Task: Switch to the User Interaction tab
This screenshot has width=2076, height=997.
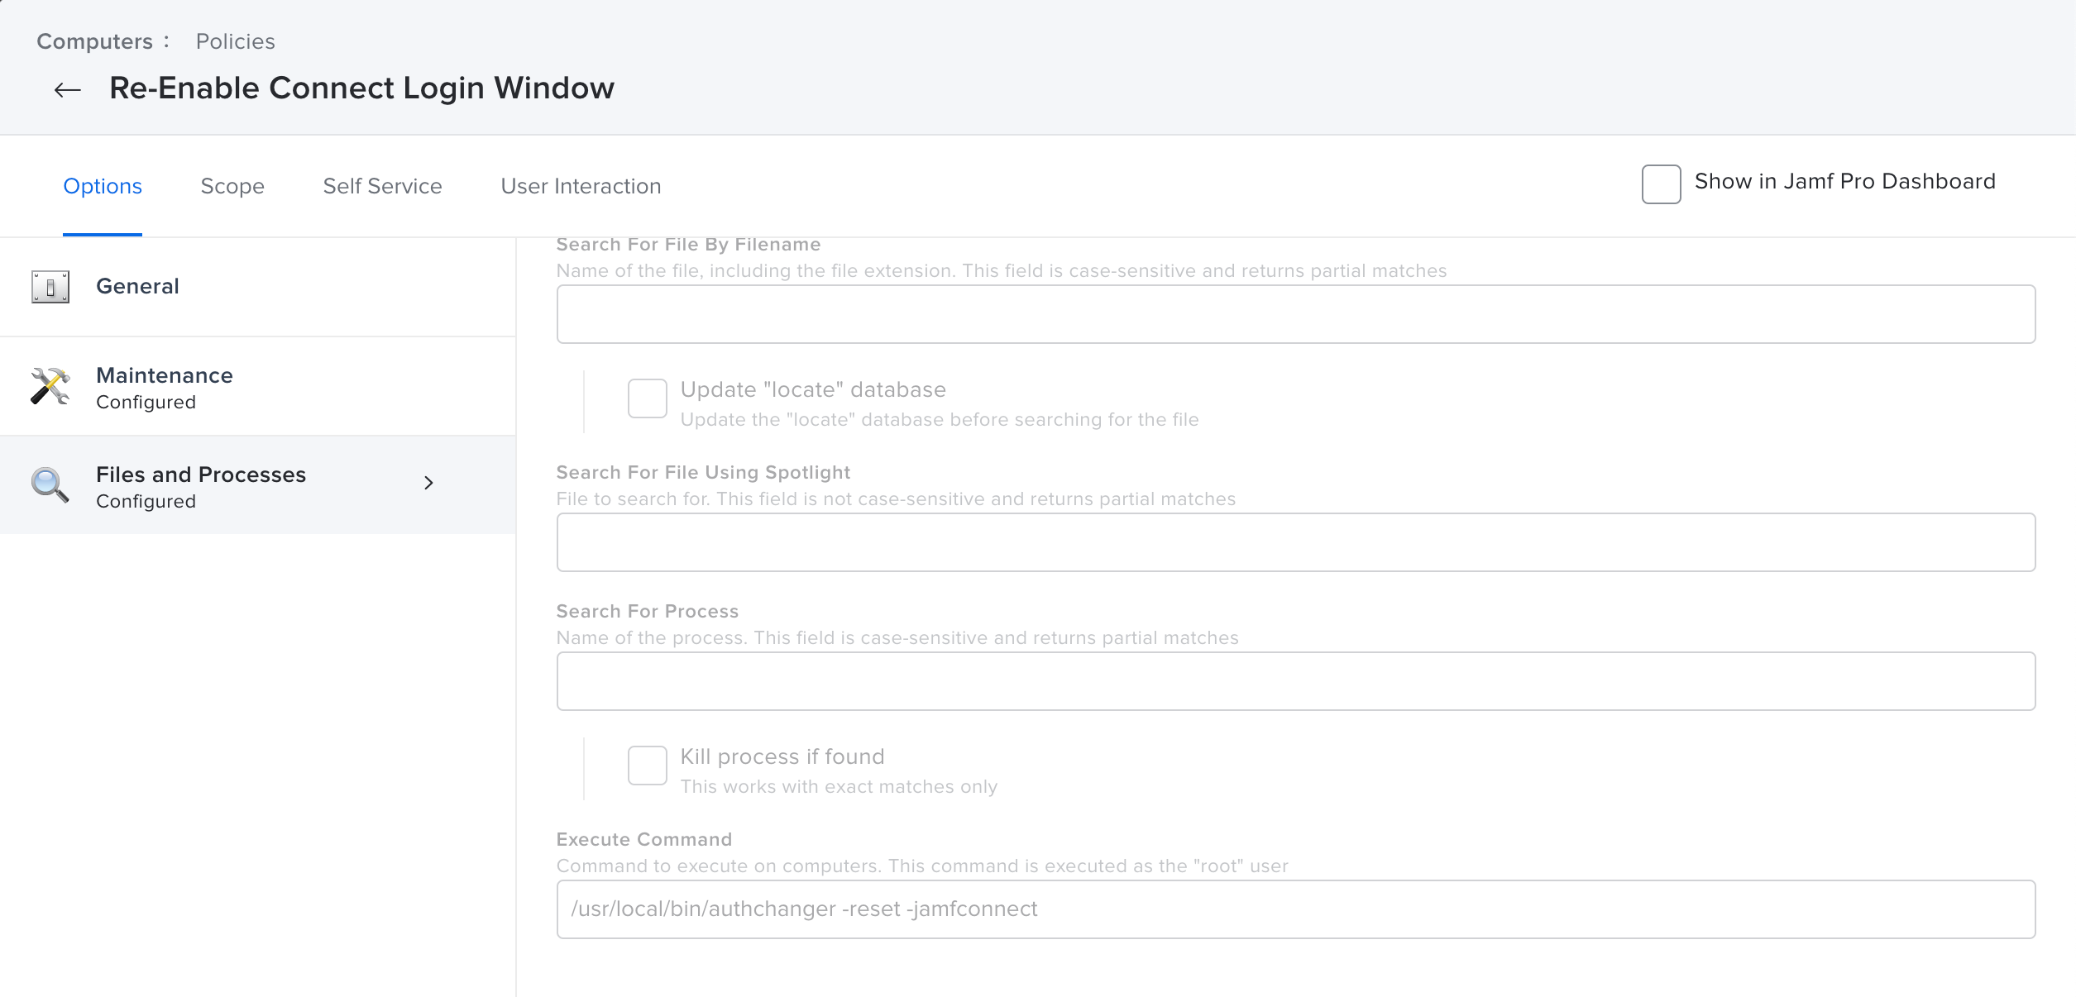Action: pos(581,186)
